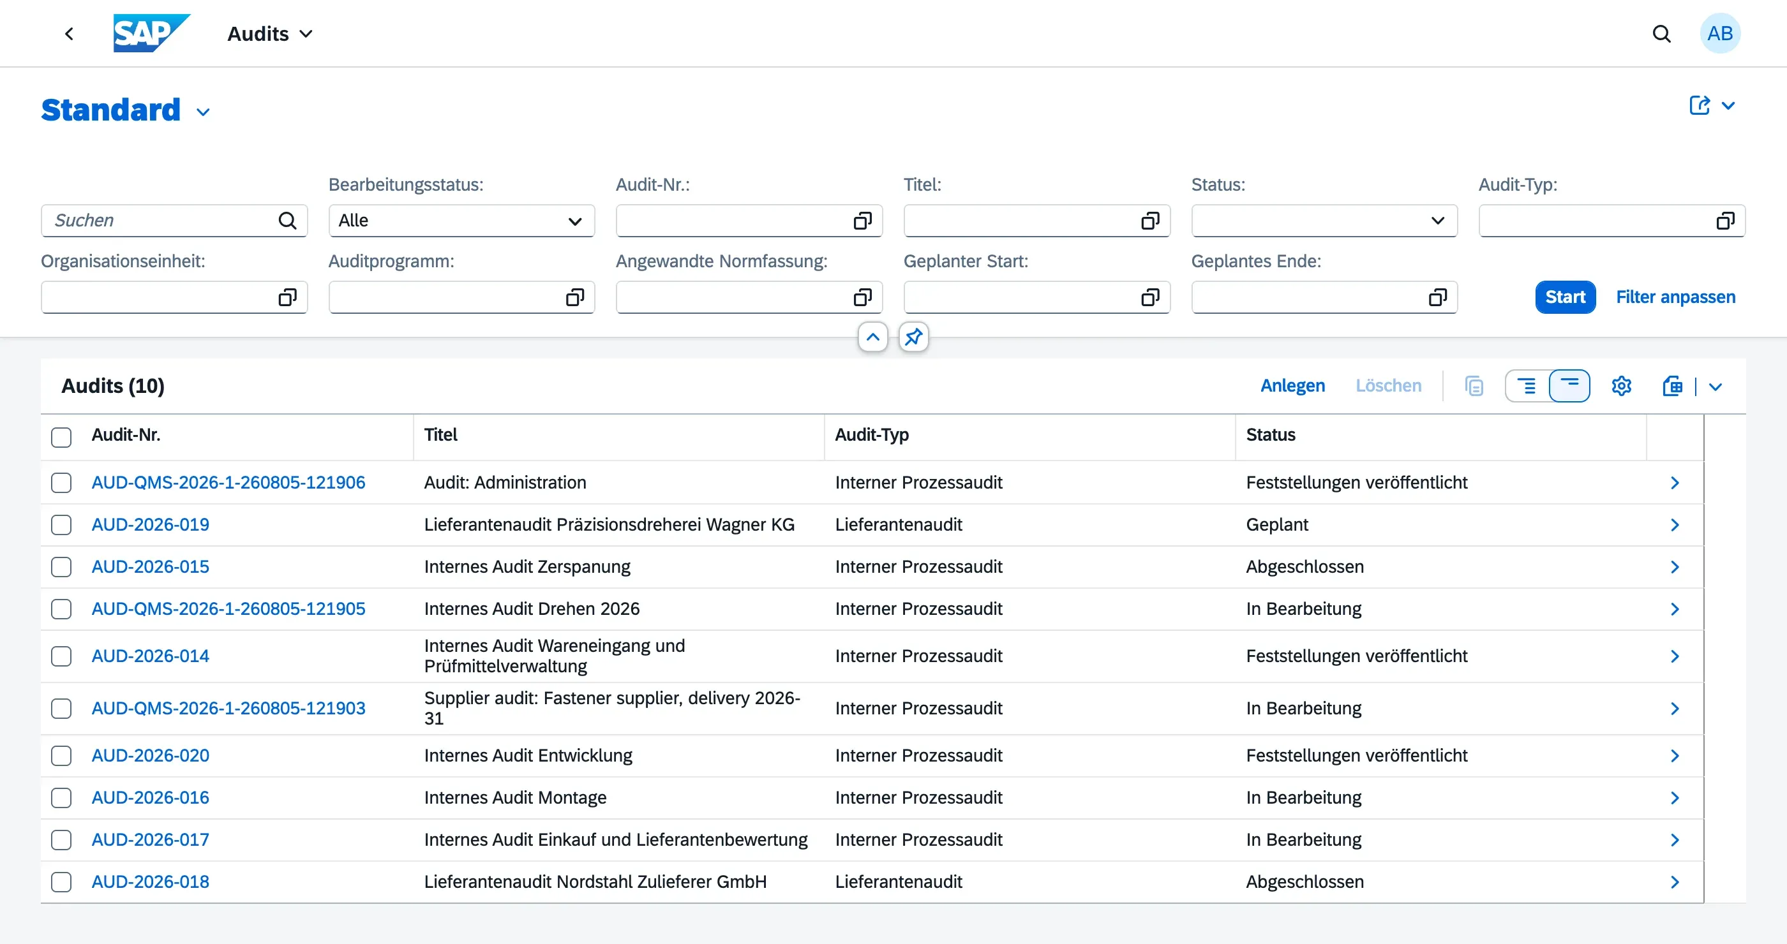Open the AB user avatar menu
Viewport: 1787px width, 944px height.
click(x=1721, y=33)
